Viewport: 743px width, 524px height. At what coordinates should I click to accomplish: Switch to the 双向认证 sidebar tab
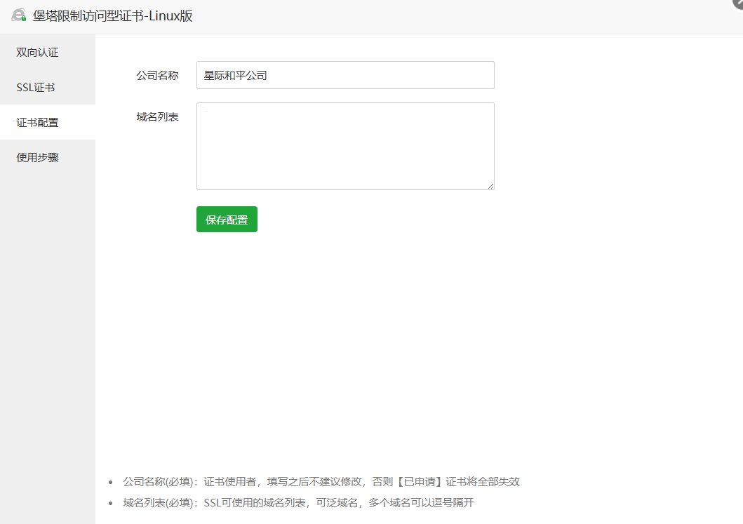pos(37,52)
